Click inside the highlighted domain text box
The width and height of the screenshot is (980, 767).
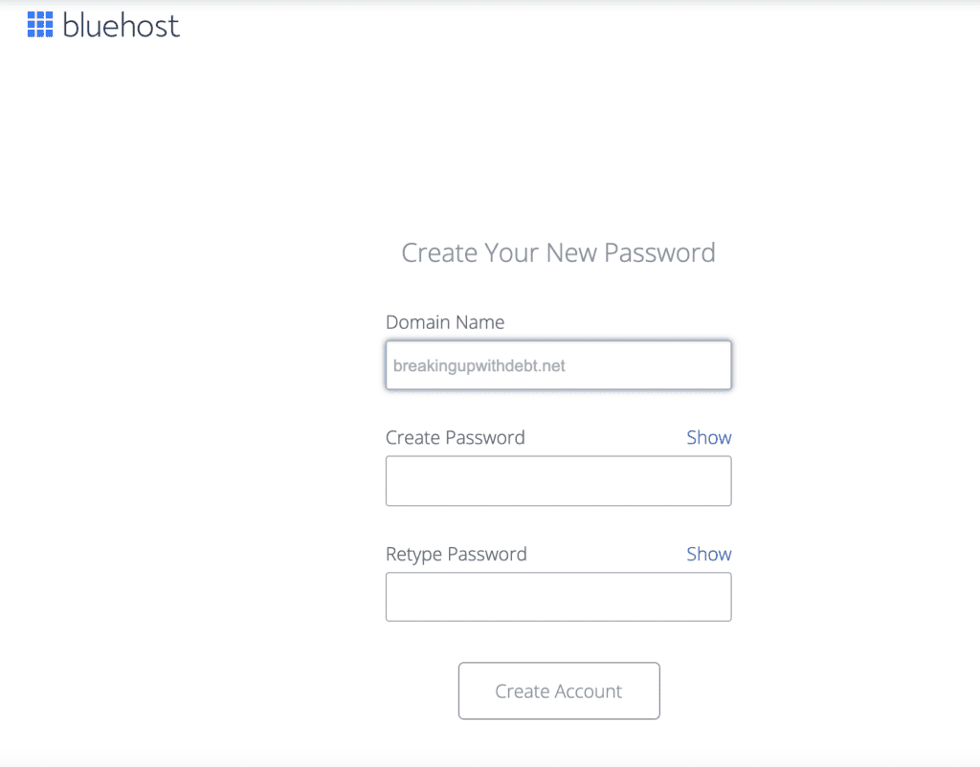tap(558, 364)
